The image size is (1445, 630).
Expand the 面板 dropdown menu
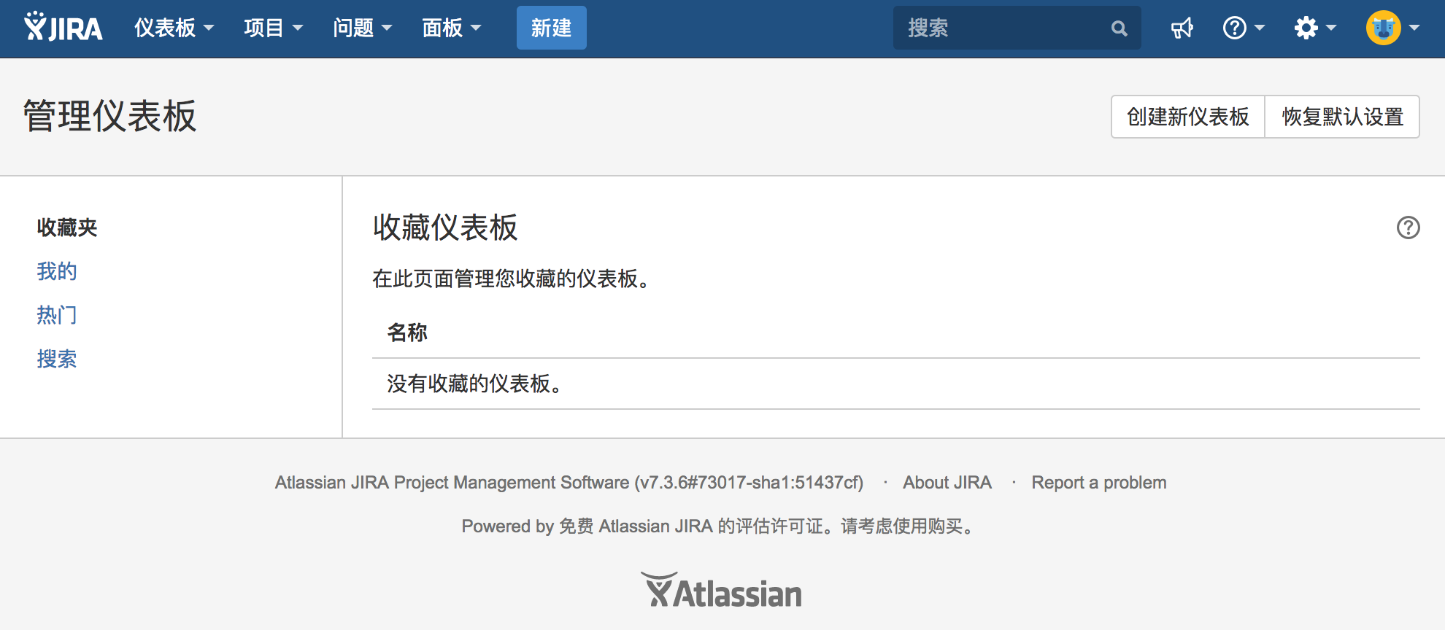[x=451, y=28]
